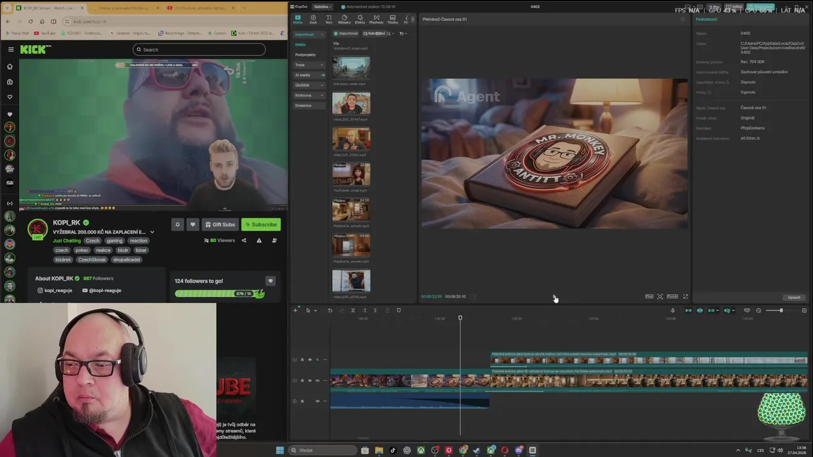Select the blue audio clip in timeline

point(410,402)
